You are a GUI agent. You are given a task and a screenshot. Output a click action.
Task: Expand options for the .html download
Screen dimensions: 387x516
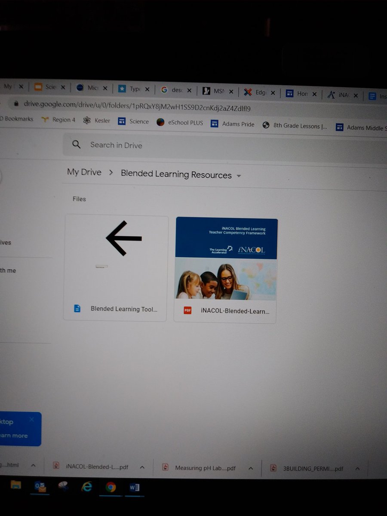click(33, 466)
